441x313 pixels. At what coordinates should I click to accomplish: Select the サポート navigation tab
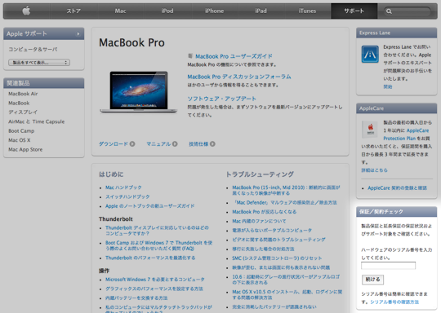pyautogui.click(x=354, y=11)
